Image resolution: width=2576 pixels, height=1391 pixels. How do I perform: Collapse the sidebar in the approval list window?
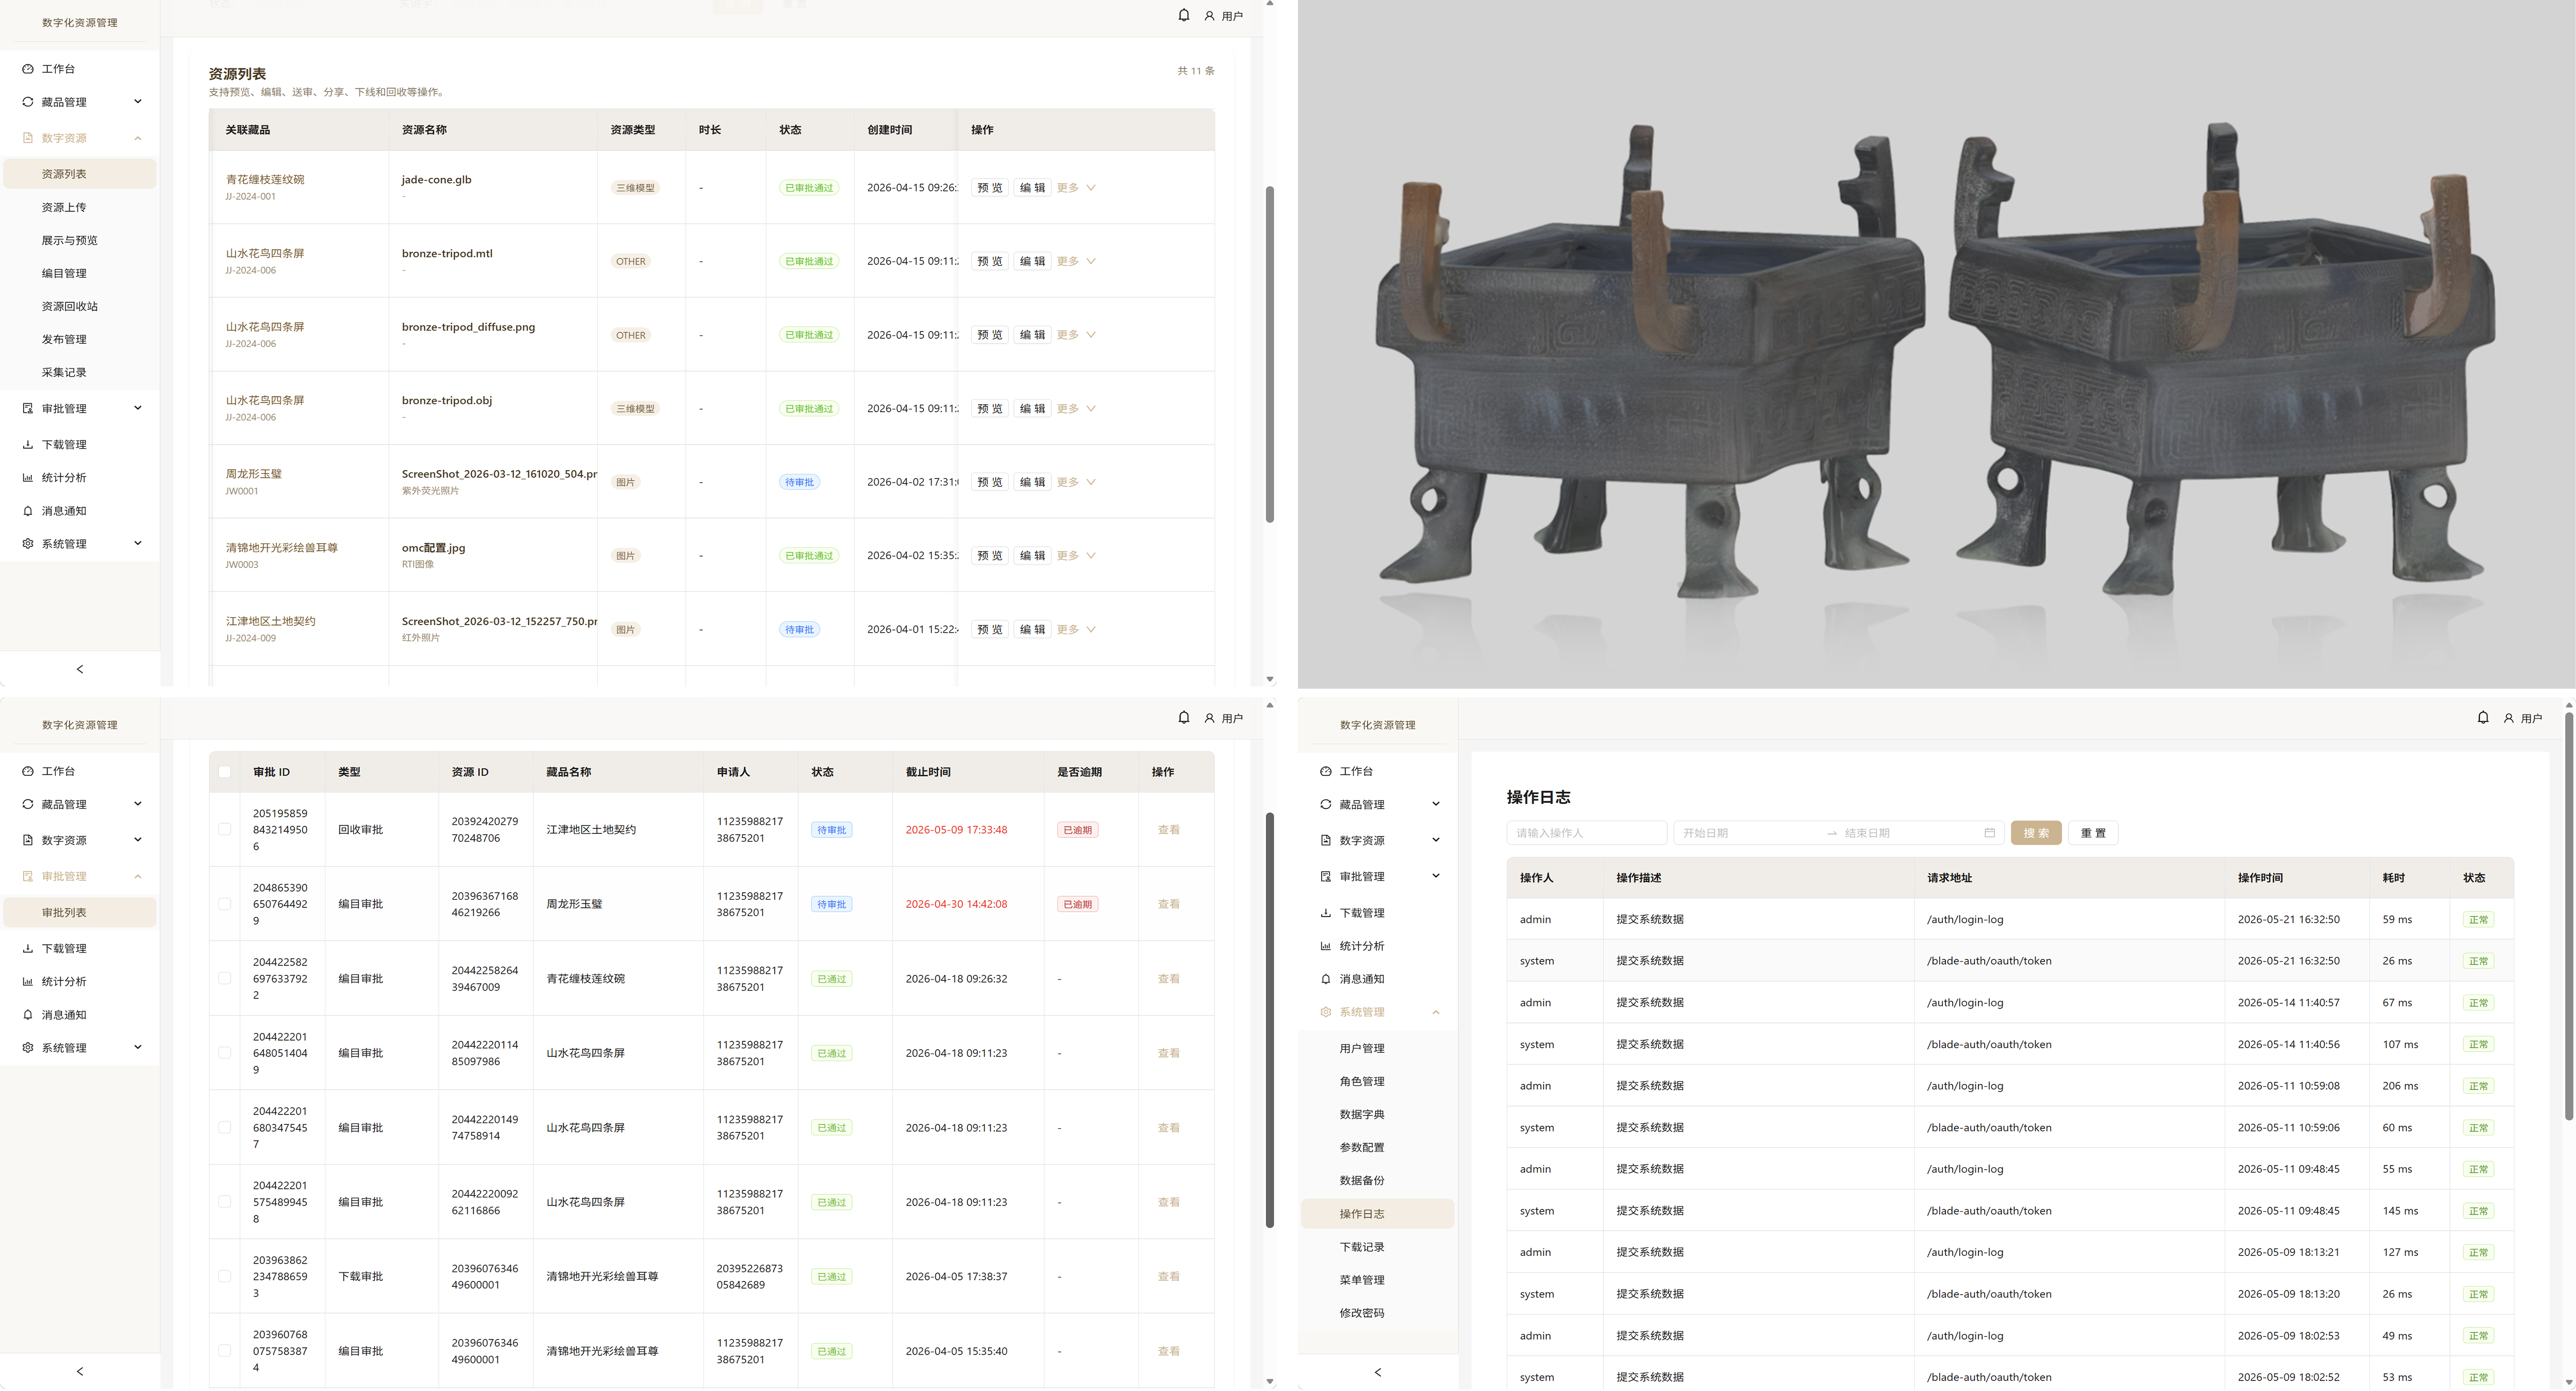tap(80, 1371)
